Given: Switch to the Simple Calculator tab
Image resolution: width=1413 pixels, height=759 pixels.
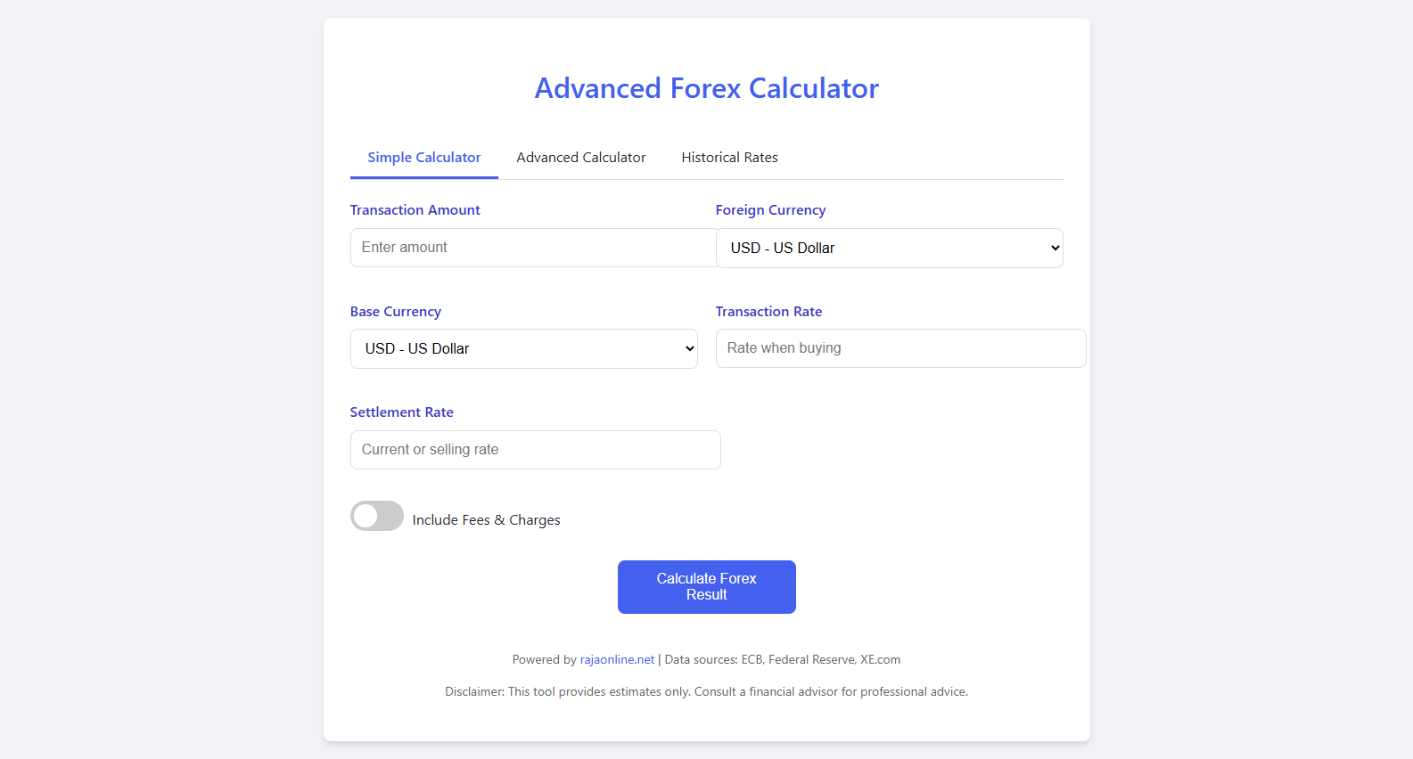Looking at the screenshot, I should click(424, 158).
